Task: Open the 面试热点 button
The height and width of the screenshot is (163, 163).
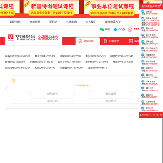Action: [111, 101]
